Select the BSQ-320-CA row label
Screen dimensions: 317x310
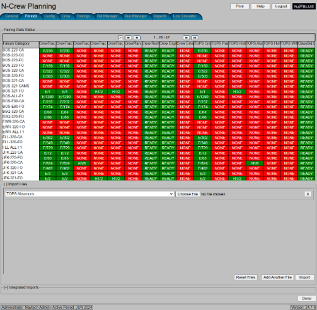point(13,112)
